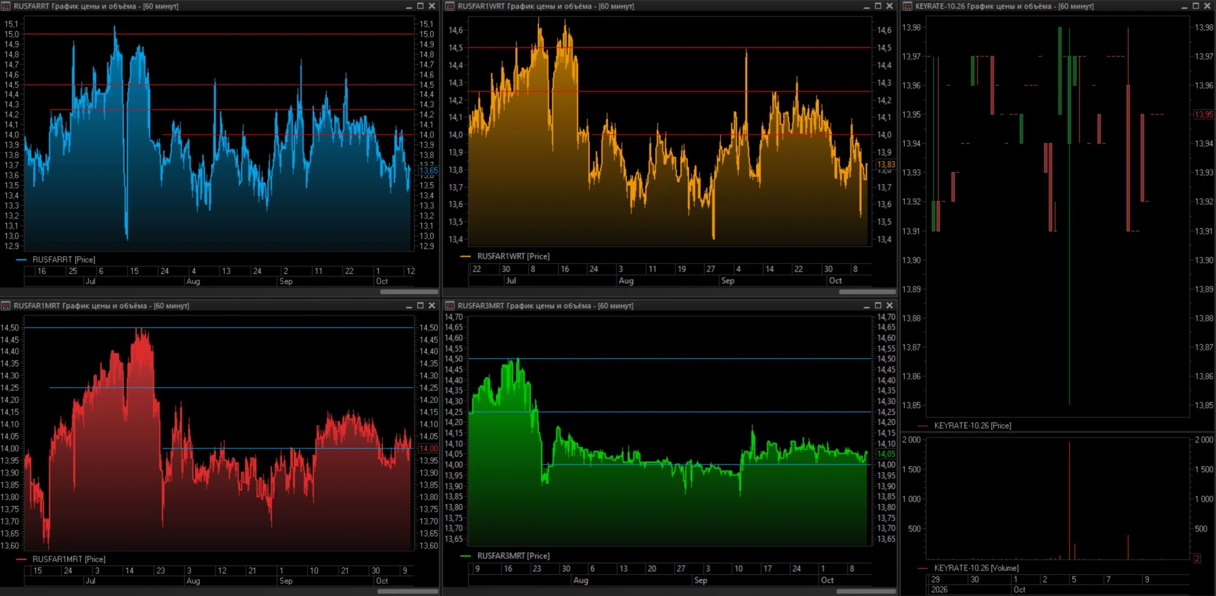Close the RUSFAR3MRT chart window
Viewport: 1216px width, 596px height.
click(889, 305)
